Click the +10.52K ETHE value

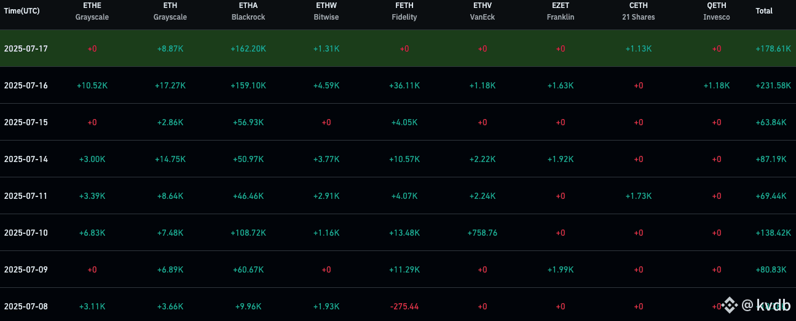pos(92,85)
